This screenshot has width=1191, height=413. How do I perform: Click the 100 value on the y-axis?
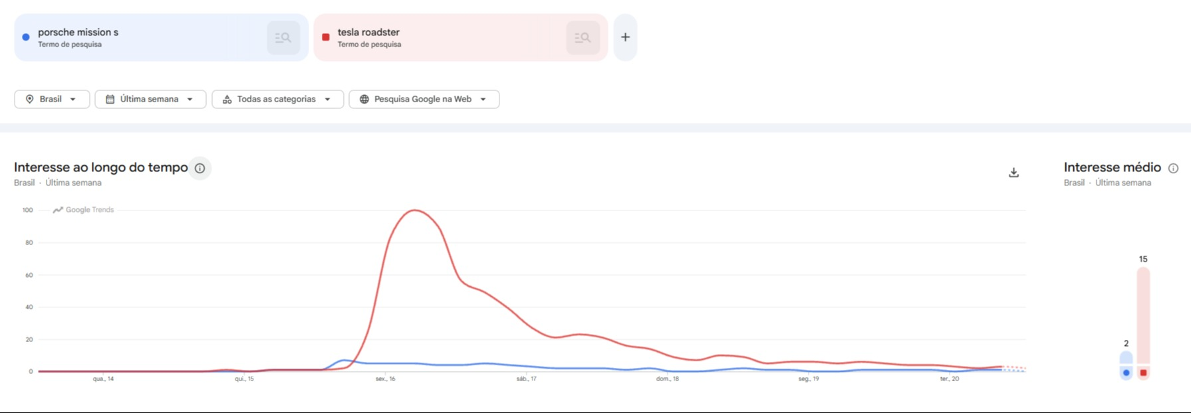point(27,210)
